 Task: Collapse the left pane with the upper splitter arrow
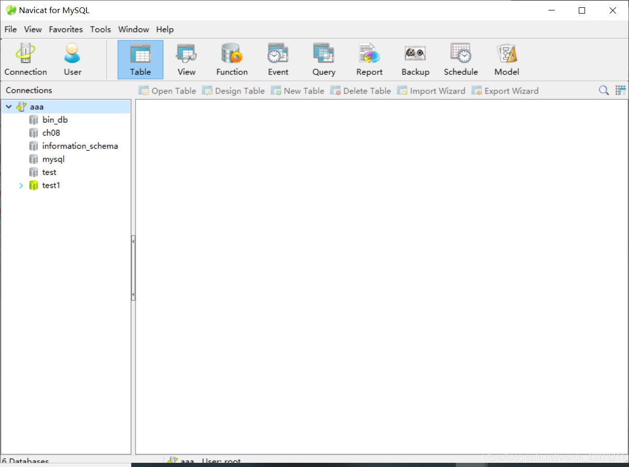[133, 241]
